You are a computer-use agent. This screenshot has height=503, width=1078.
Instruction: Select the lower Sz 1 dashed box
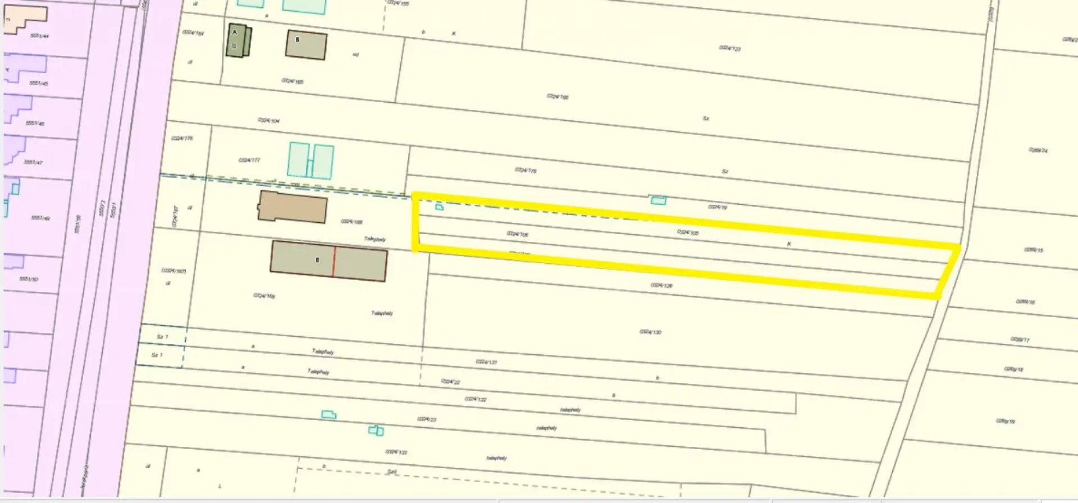coord(159,355)
